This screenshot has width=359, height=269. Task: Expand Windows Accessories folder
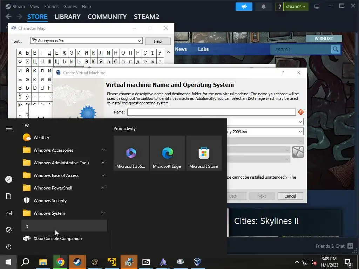click(64, 150)
